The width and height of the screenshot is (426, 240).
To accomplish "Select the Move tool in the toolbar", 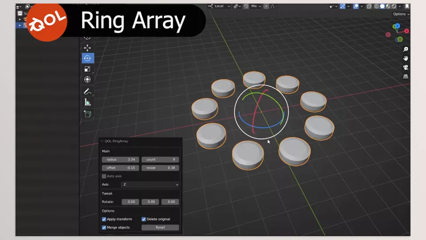I will (87, 48).
